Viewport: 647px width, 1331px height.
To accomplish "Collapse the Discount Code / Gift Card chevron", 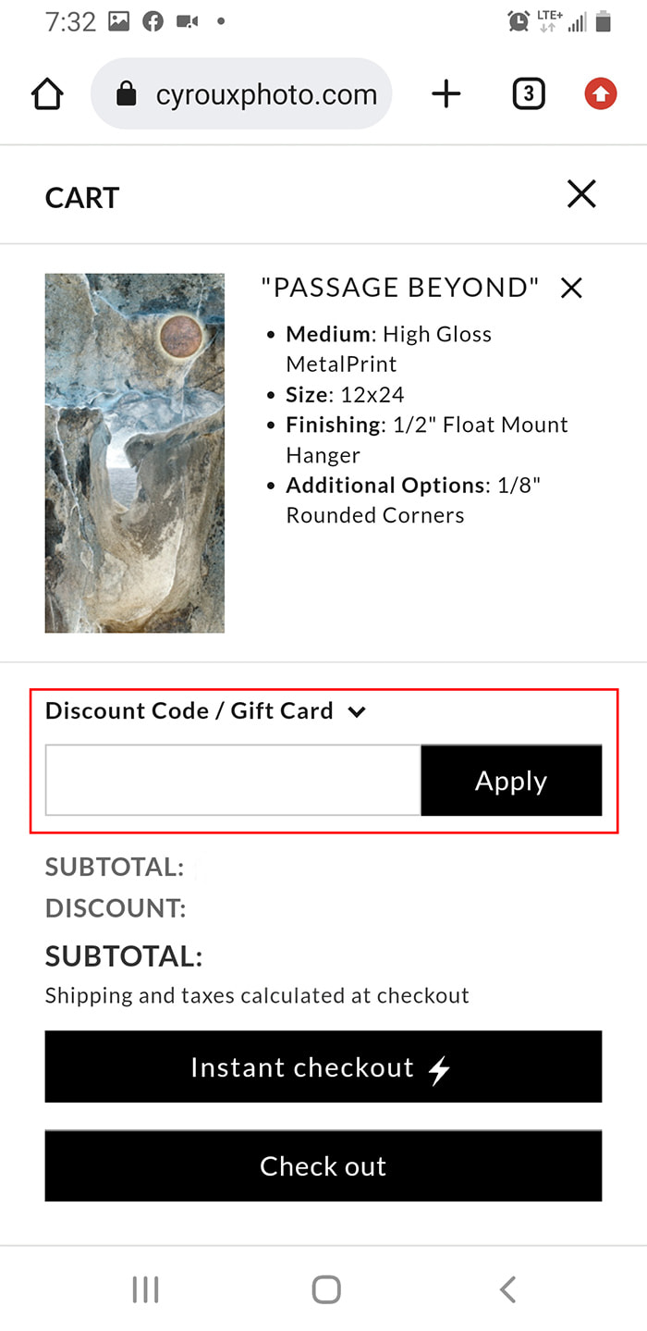I will tap(357, 711).
